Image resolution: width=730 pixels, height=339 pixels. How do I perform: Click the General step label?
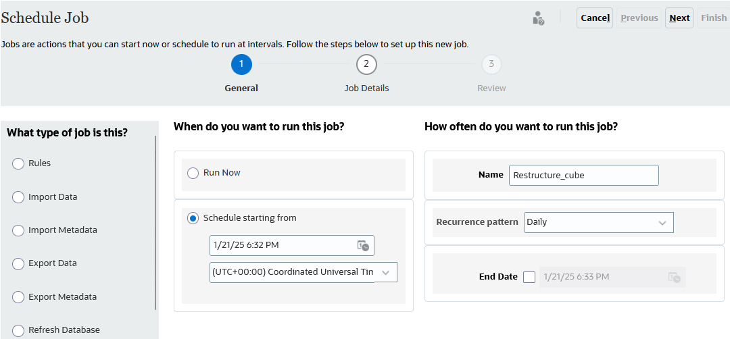click(241, 88)
